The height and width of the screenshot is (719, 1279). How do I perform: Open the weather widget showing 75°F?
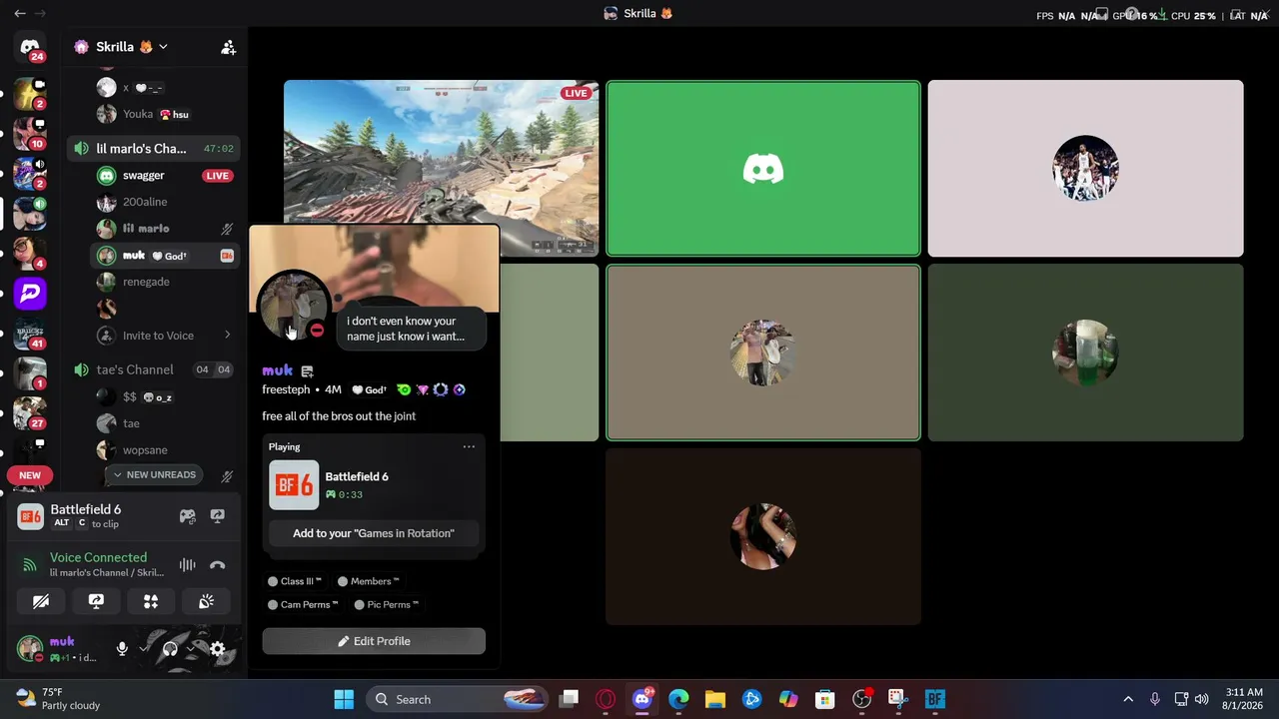58,699
